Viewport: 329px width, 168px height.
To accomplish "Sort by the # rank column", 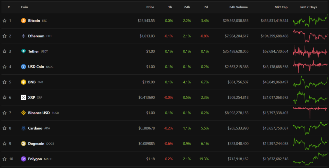I will 9,7.
